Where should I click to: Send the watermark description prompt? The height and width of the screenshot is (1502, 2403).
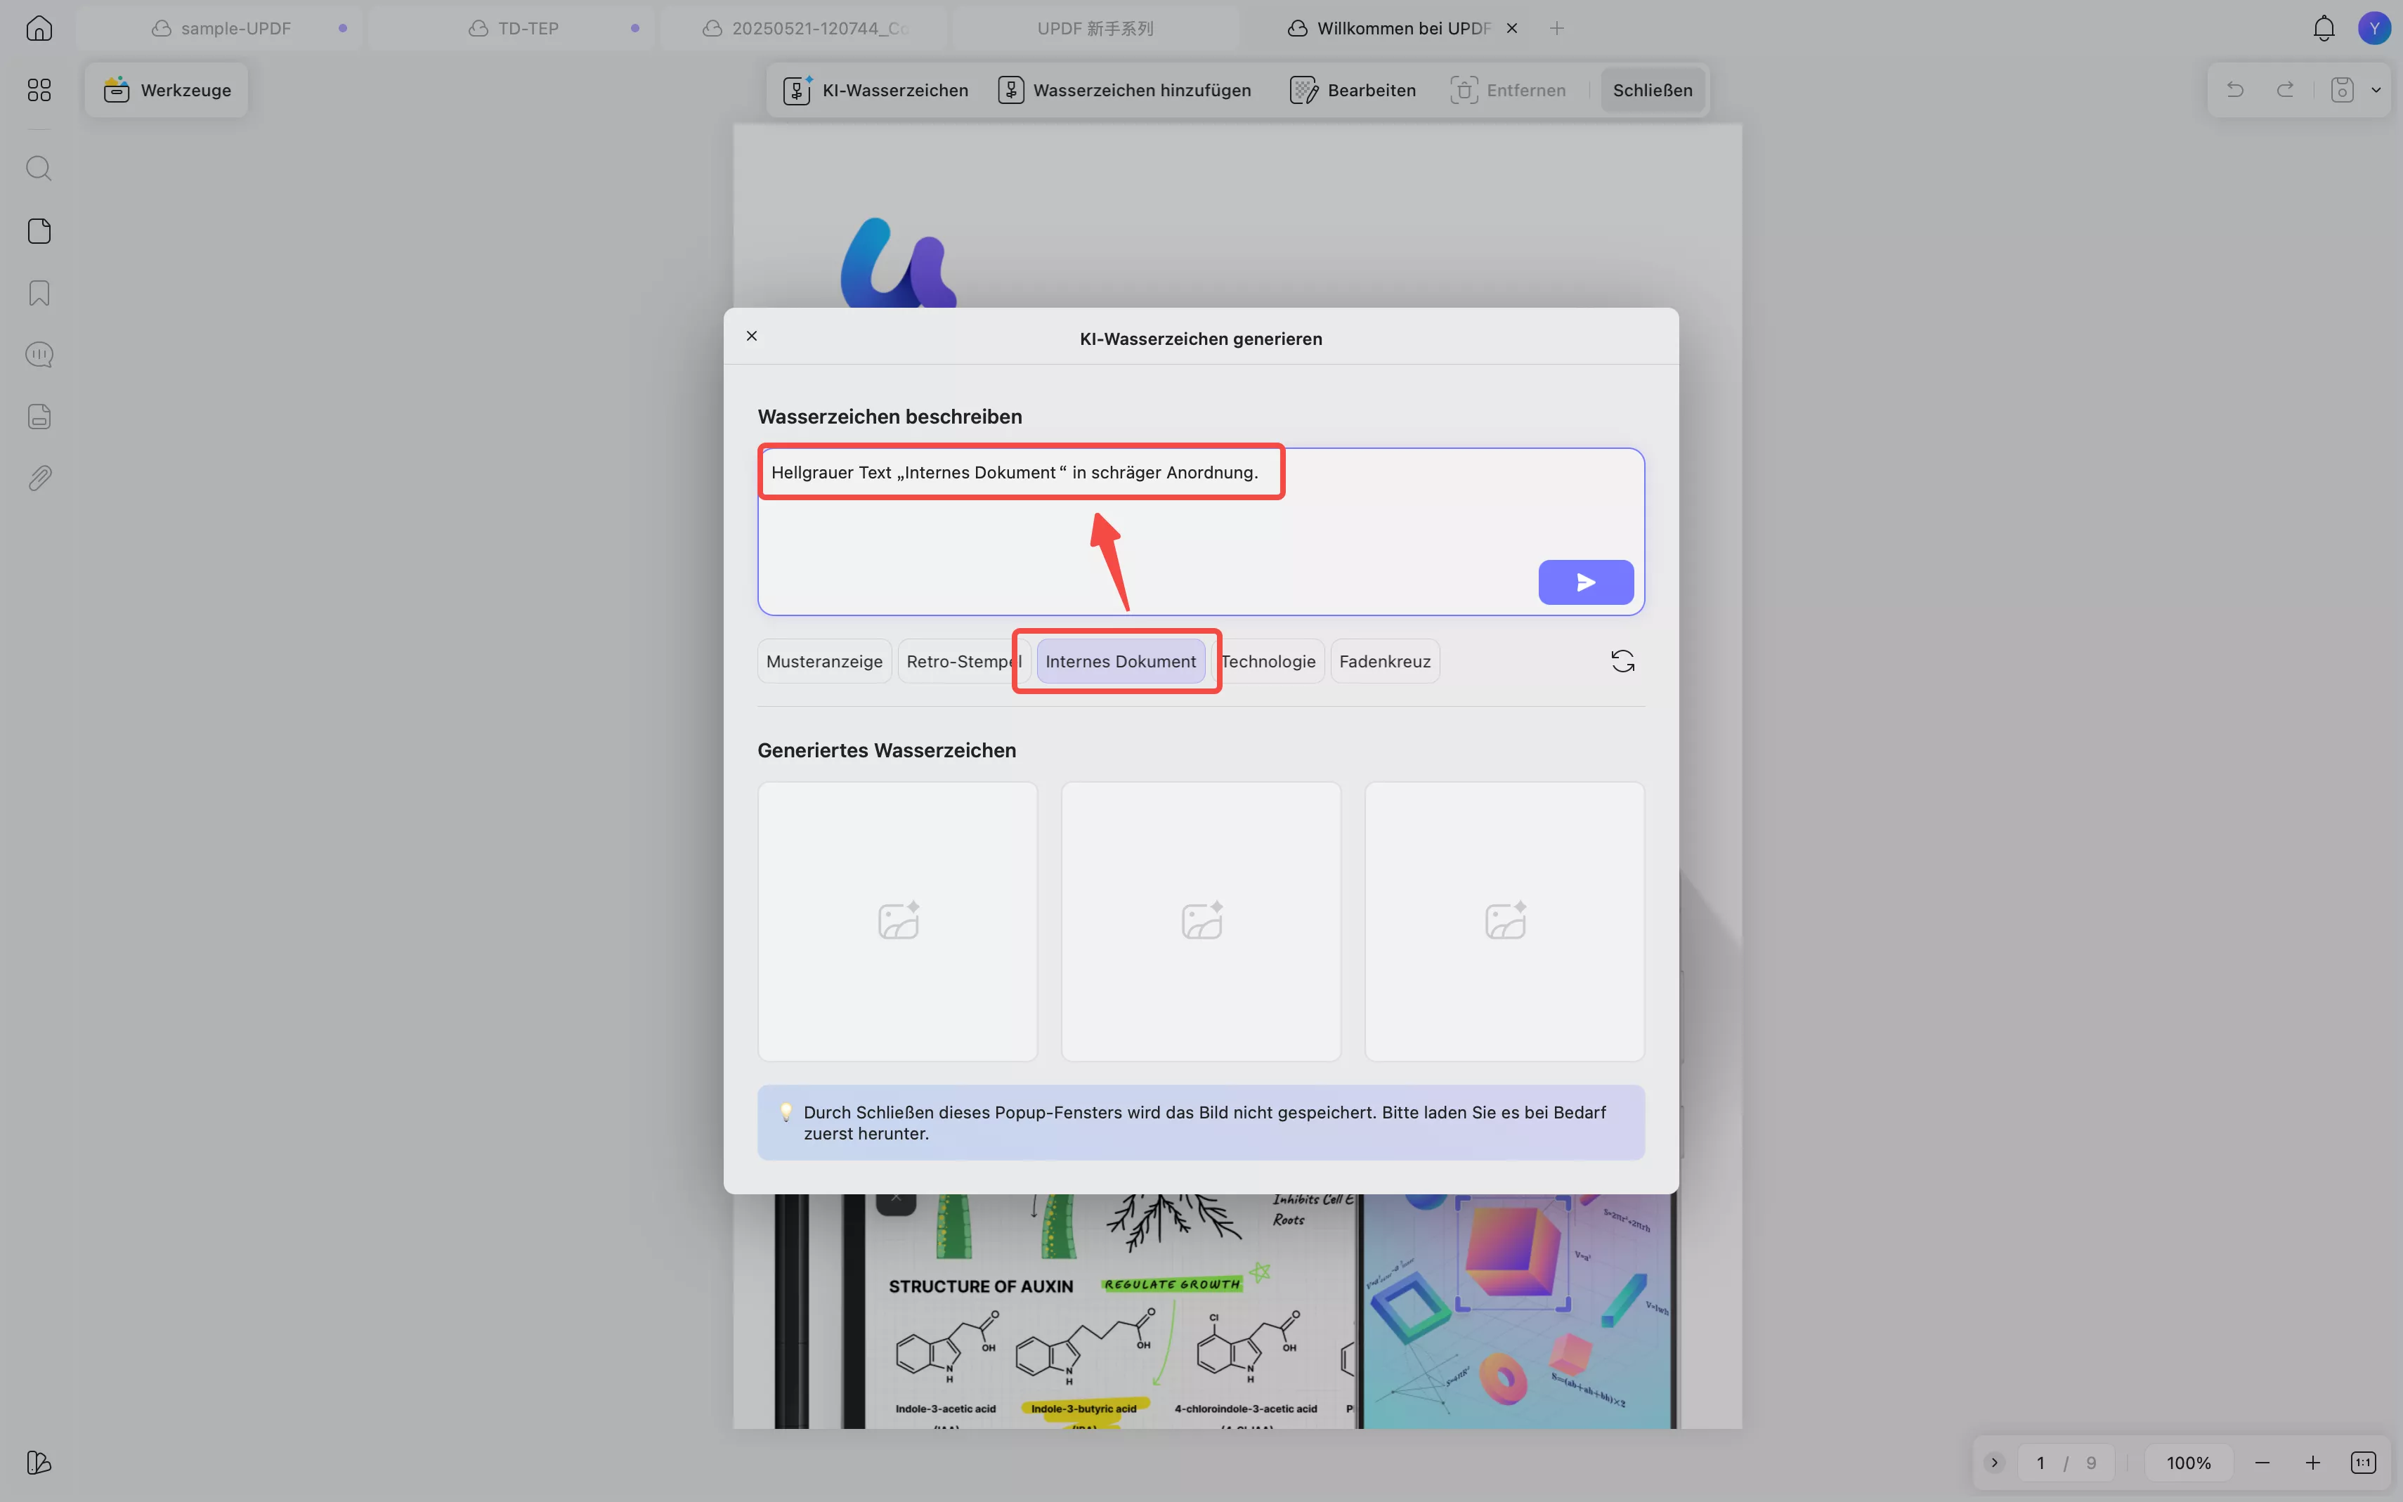[1585, 582]
